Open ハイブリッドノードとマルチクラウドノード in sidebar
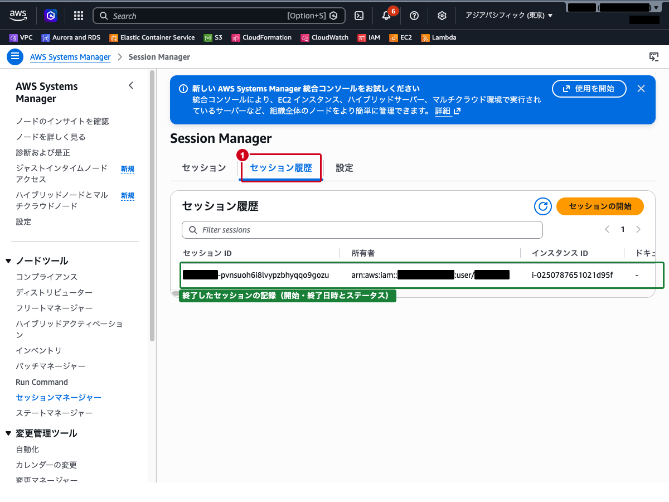The width and height of the screenshot is (669, 502). click(x=62, y=201)
